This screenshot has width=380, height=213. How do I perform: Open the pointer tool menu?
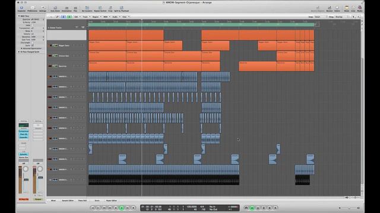(353, 17)
